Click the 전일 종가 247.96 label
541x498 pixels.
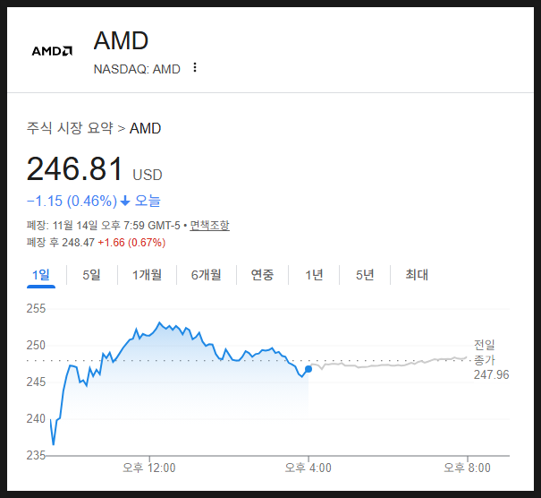491,359
